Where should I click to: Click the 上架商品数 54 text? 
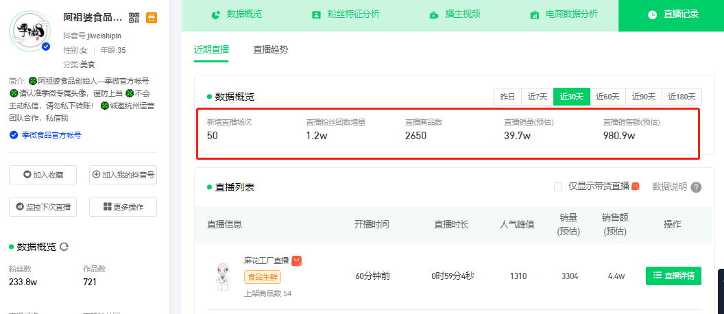pos(268,293)
